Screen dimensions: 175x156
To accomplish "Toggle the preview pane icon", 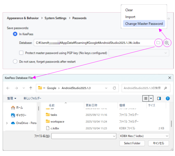I will point(159,99).
